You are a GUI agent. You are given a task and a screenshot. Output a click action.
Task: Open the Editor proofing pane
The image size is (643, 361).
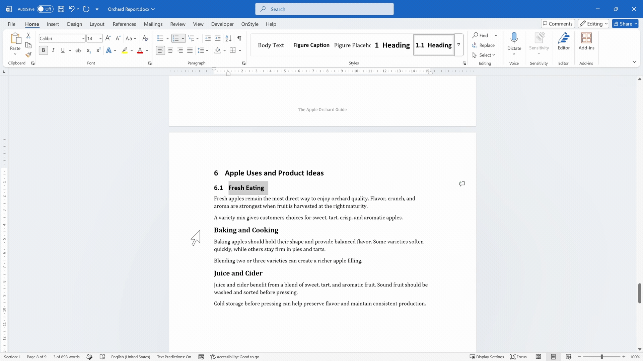pos(564,41)
